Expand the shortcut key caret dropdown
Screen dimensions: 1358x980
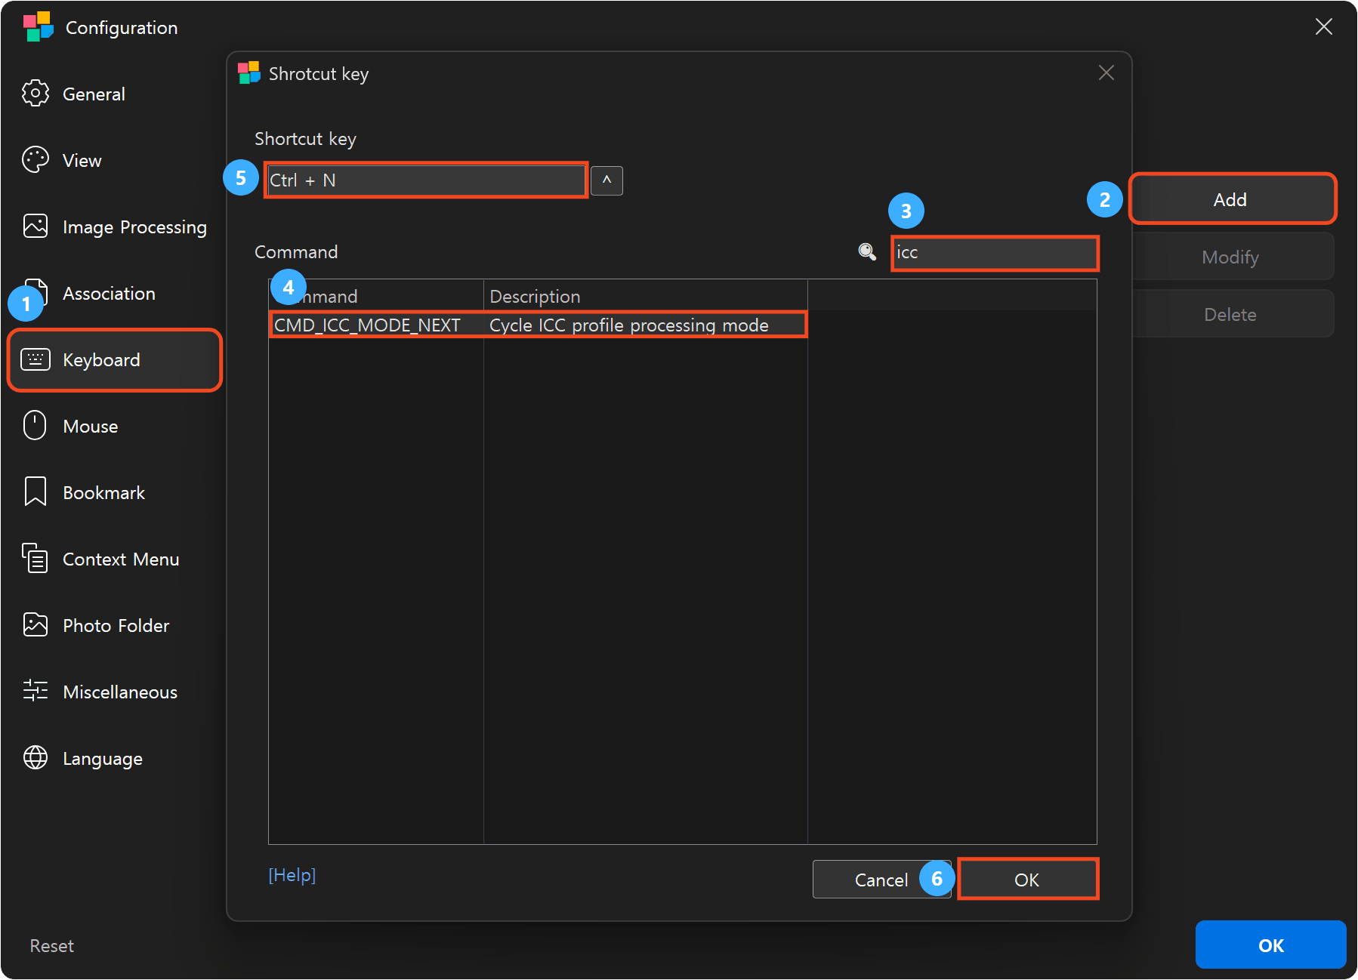pos(606,180)
